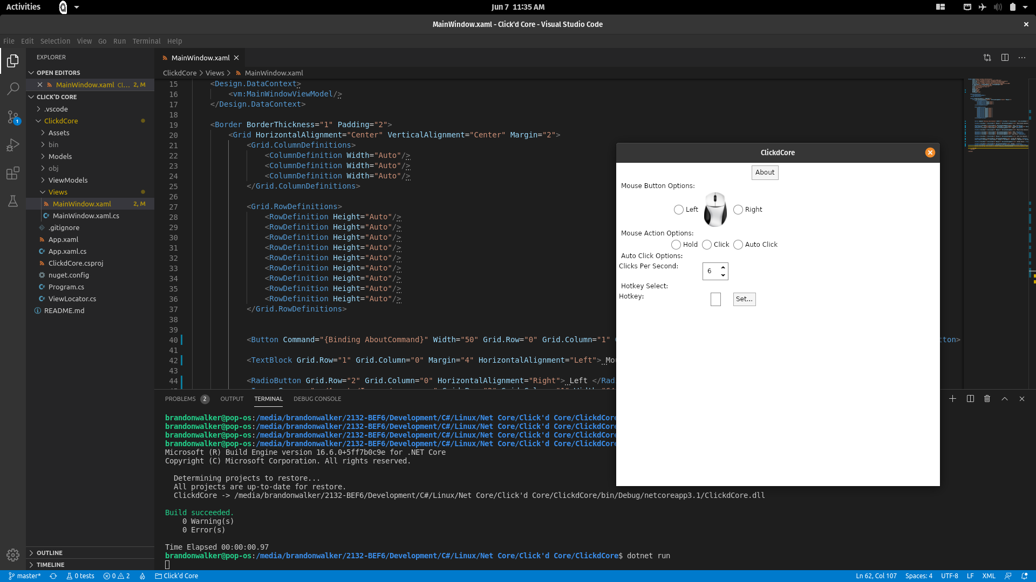Switch to the PROBLEMS tab
The width and height of the screenshot is (1036, 582).
[x=180, y=399]
